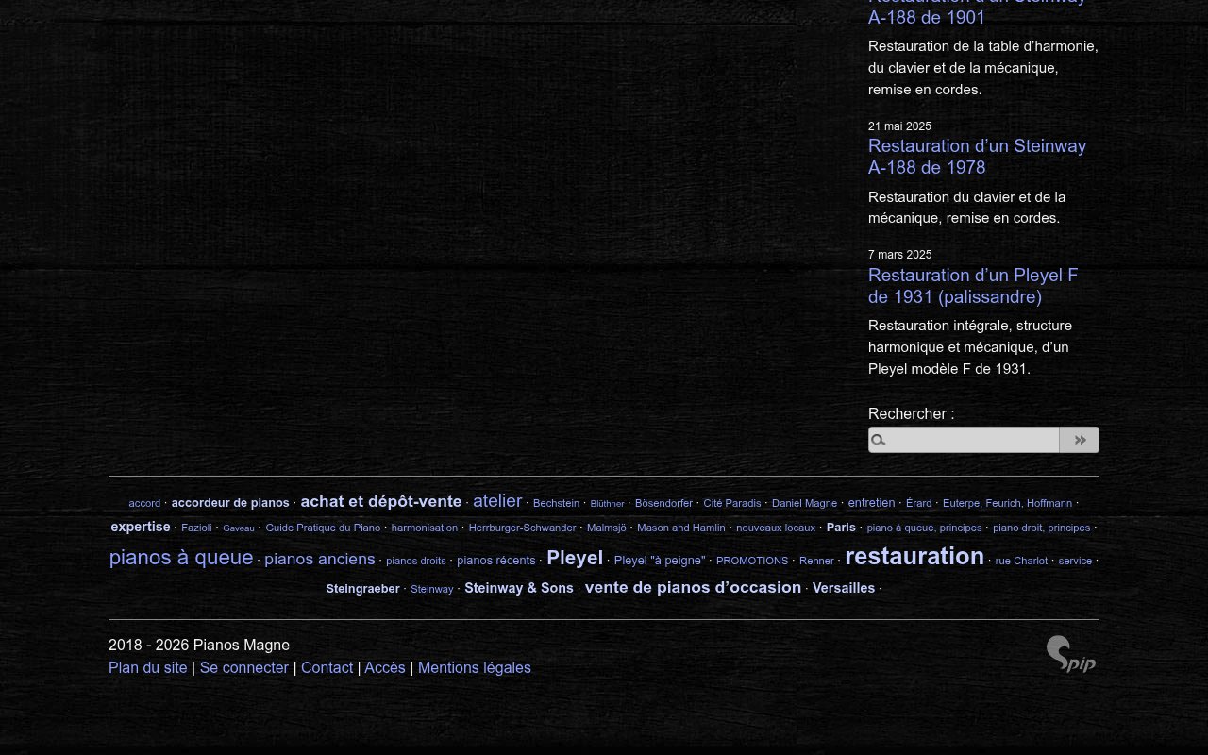The height and width of the screenshot is (755, 1208).
Task: Open Guide Pratique du Piano tag
Action: [x=323, y=528]
